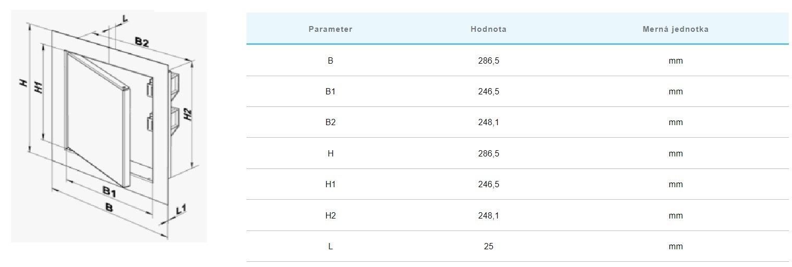792x267 pixels.
Task: Click the value 25 in row L
Action: [488, 247]
